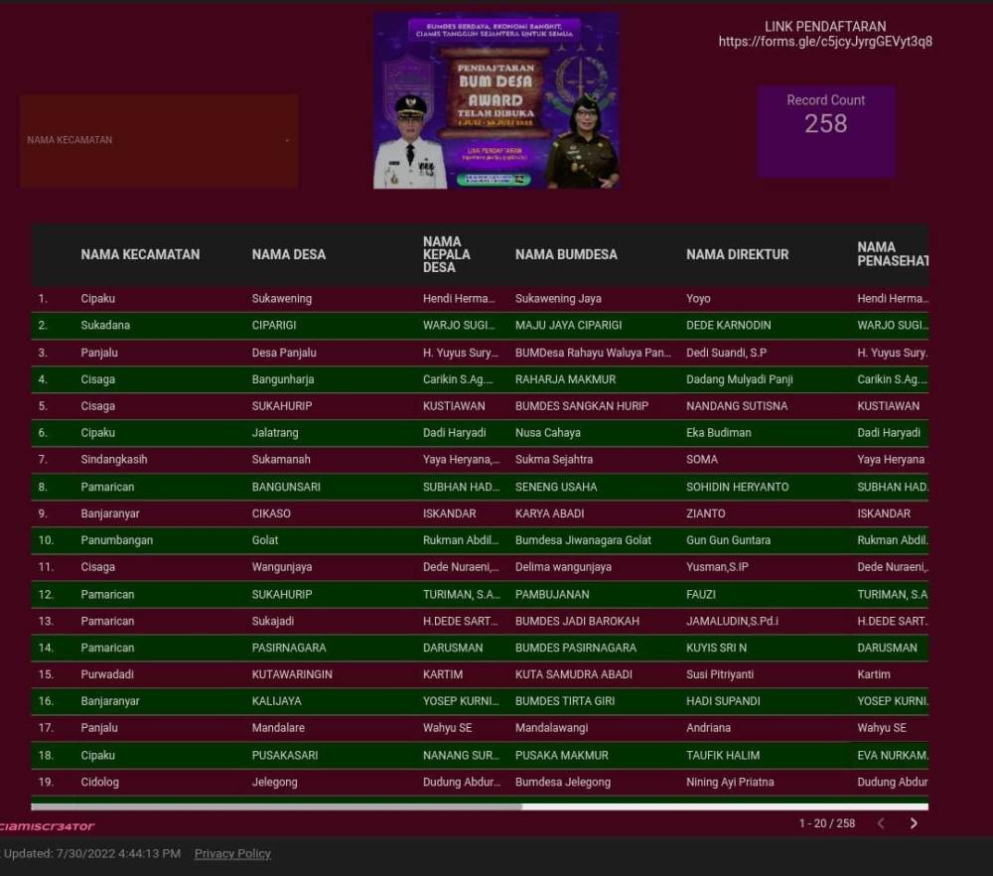Click the forms.gle registration link
The image size is (993, 876).
(x=825, y=42)
